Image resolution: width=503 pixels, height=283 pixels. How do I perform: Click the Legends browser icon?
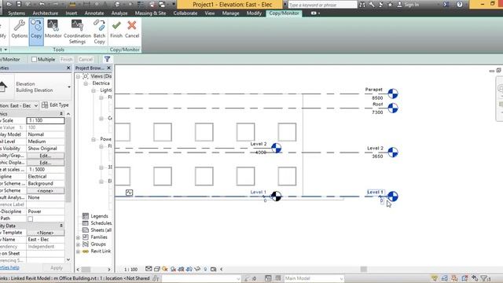point(86,216)
